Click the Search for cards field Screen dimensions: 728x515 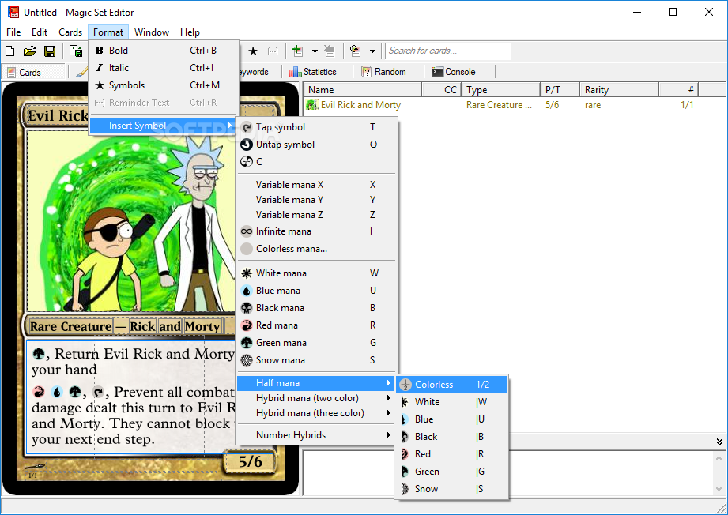448,51
